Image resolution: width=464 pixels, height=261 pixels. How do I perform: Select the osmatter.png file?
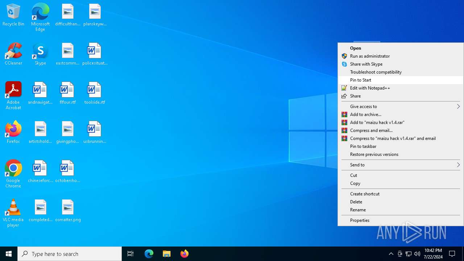(68, 211)
